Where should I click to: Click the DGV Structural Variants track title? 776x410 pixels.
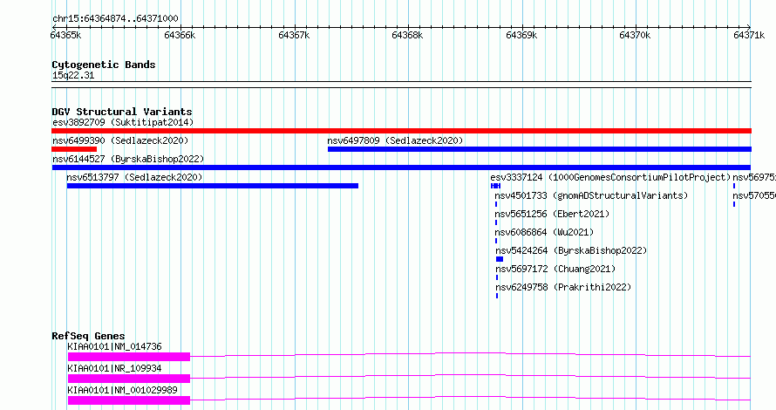pos(122,112)
